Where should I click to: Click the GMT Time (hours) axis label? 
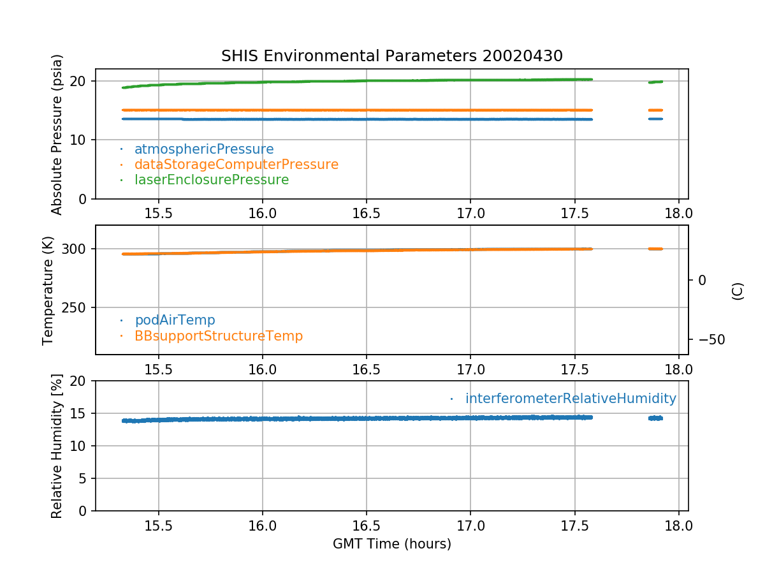point(391,544)
